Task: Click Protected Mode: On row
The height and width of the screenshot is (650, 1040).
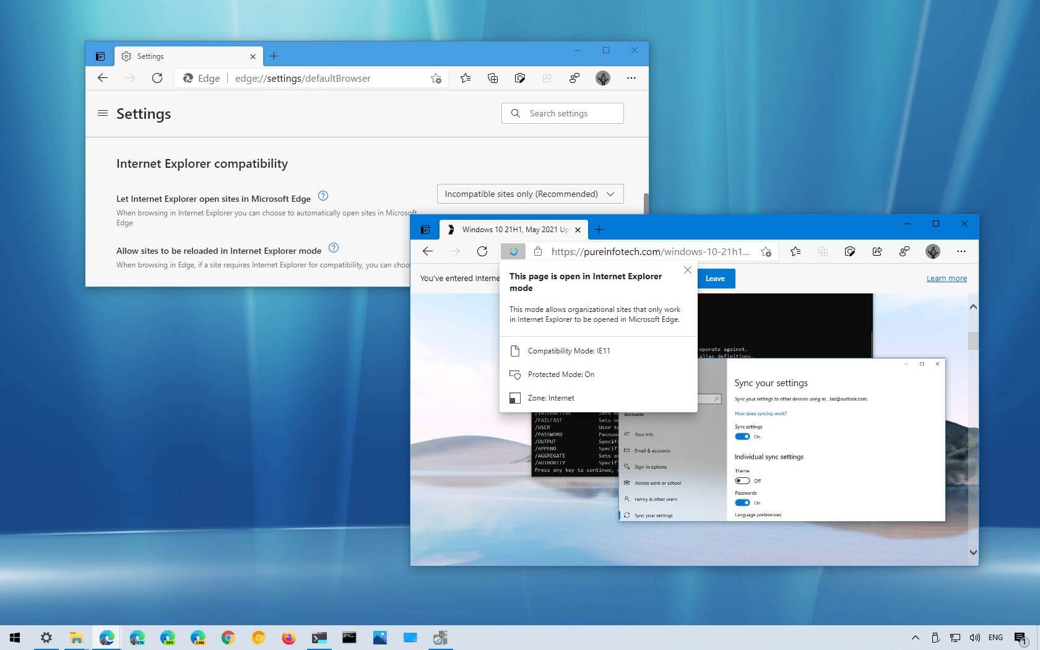Action: 598,375
